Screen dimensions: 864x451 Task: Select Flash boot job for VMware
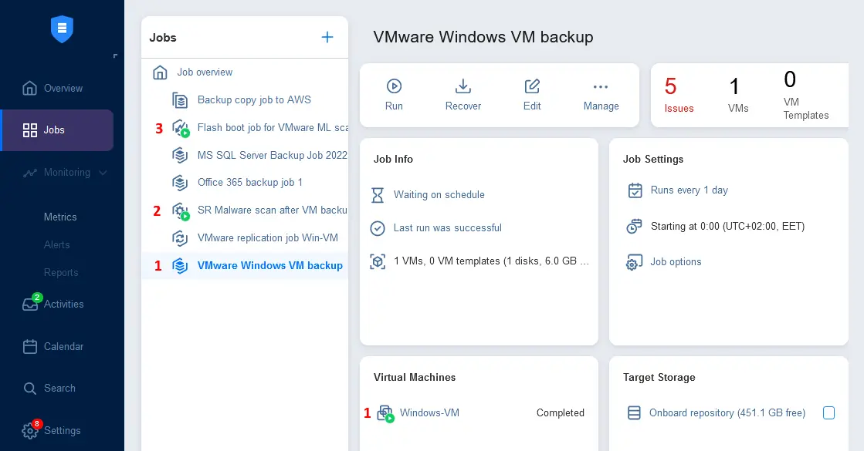273,128
